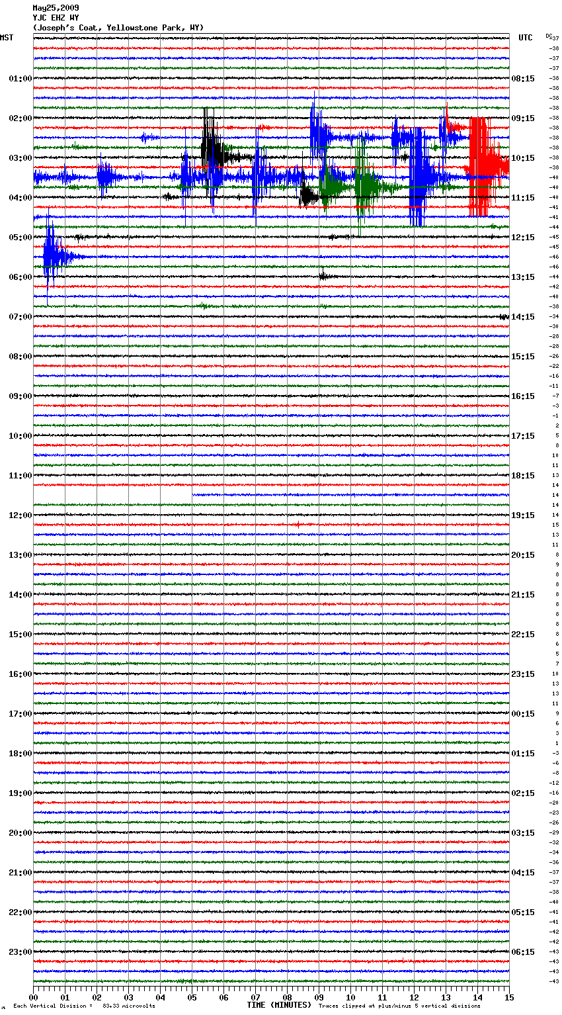
Task: Click the DC offset column header
Action: pos(549,36)
